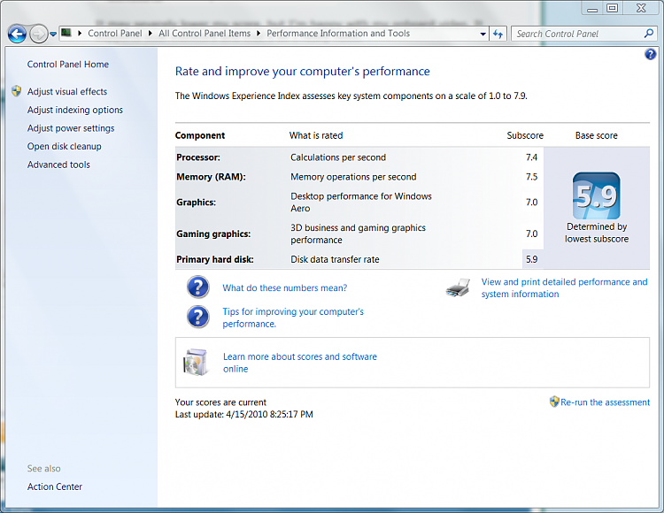Select Performance Information and Tools breadcrumb
664x513 pixels.
coord(338,34)
